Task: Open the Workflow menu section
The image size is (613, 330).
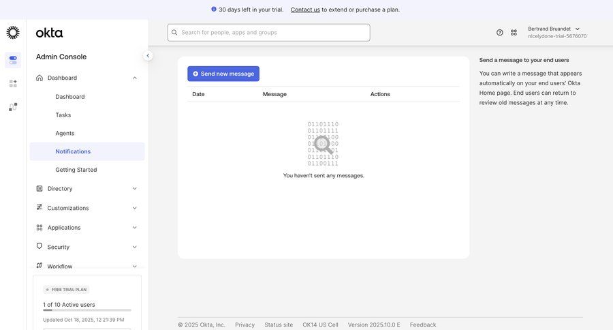Action: pyautogui.click(x=87, y=266)
